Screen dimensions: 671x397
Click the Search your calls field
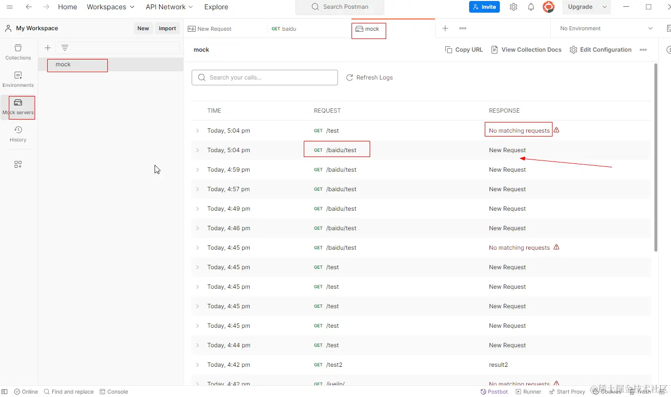point(265,78)
